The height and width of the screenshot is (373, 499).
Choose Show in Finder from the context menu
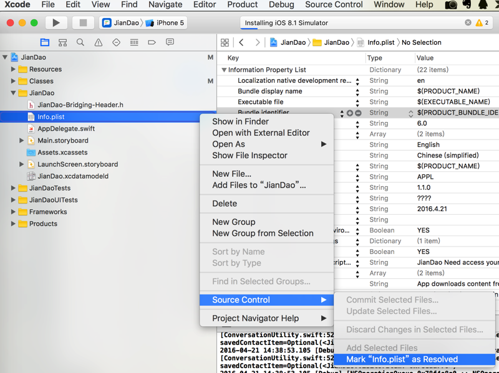pyautogui.click(x=267, y=121)
